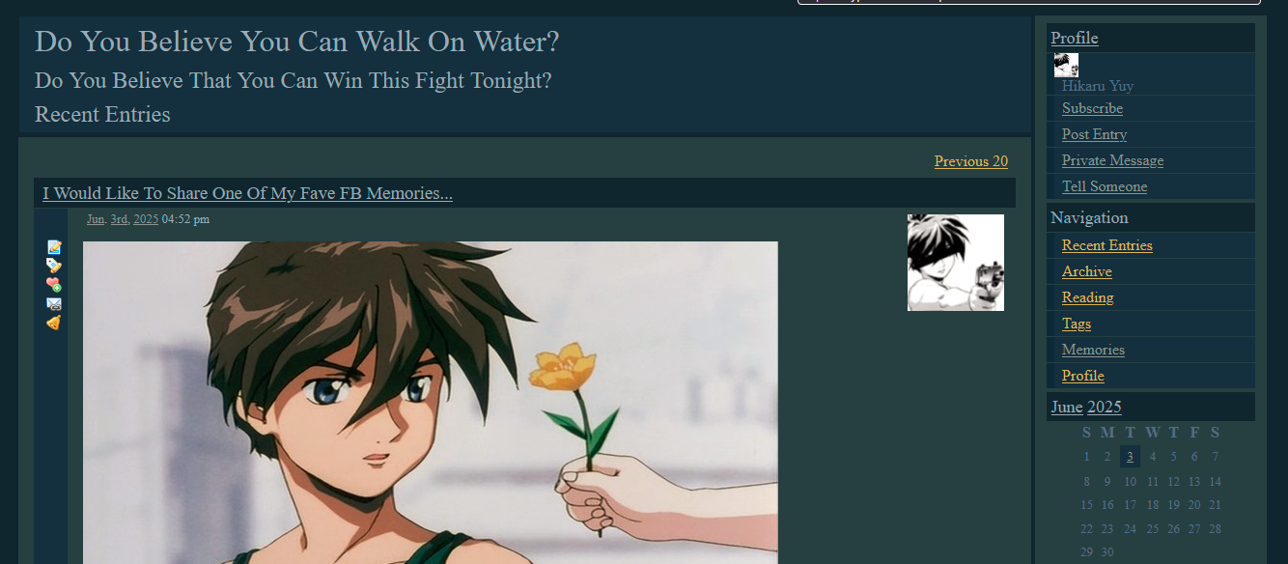The image size is (1288, 564).
Task: Add entry to memories via heart icon
Action: pyautogui.click(x=54, y=284)
